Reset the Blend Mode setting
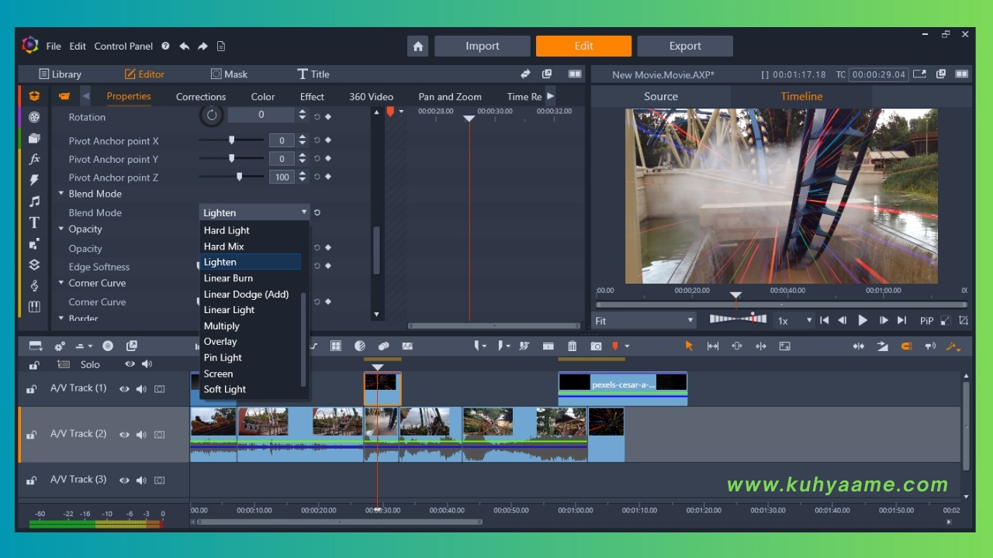The image size is (993, 558). 317,212
